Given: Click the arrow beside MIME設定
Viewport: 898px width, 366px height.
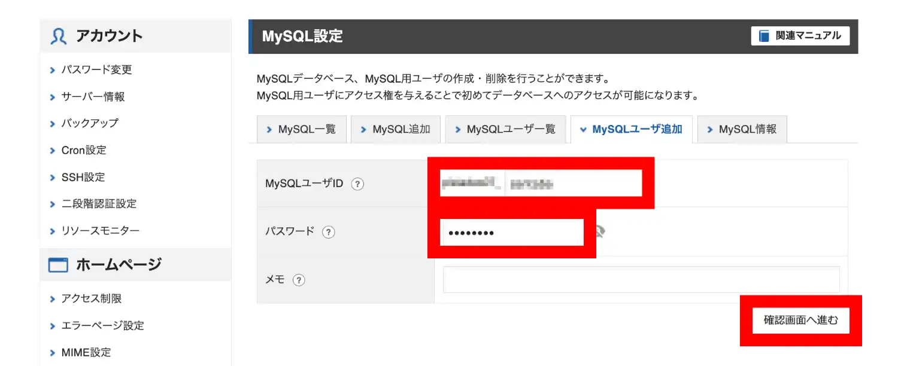Looking at the screenshot, I should click(53, 353).
